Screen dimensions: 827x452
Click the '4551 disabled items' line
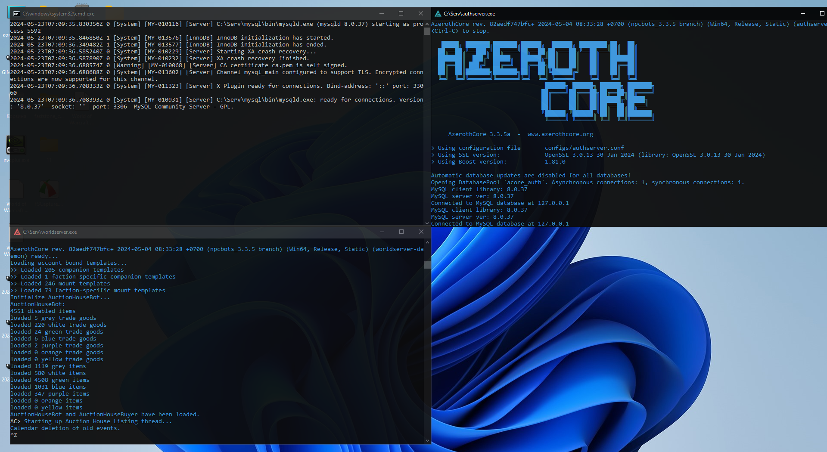[43, 311]
